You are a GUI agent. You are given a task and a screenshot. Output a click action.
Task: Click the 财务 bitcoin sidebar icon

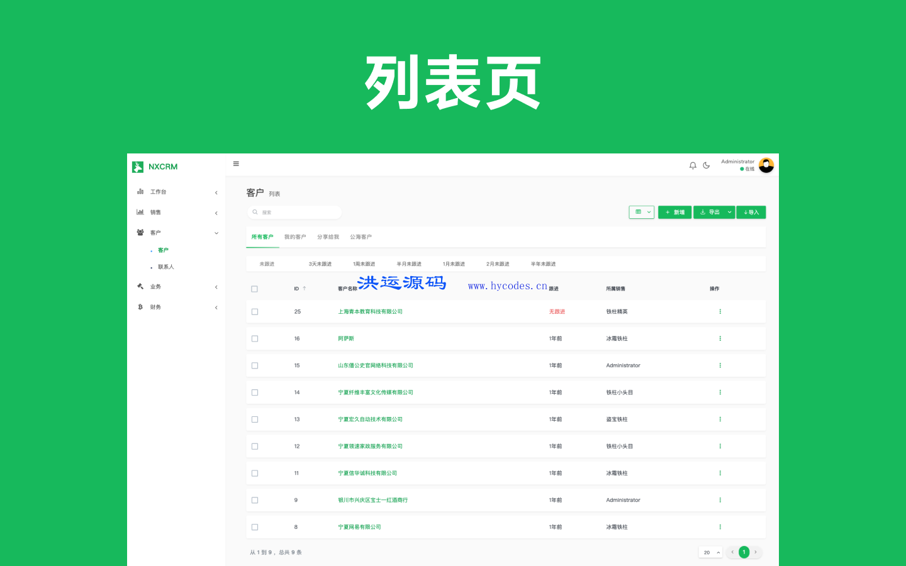tap(140, 307)
